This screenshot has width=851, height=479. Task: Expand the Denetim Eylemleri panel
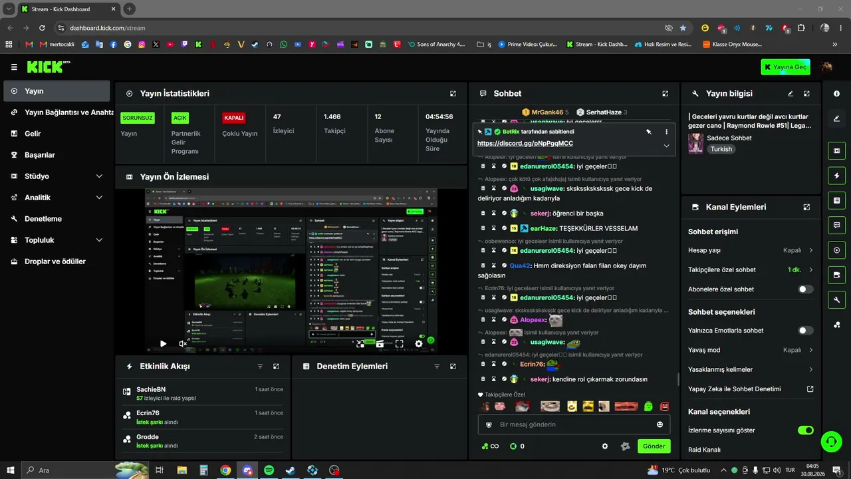pos(453,367)
